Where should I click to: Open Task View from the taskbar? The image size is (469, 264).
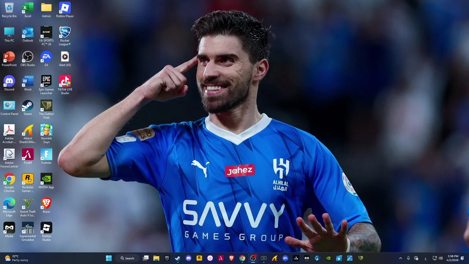(x=145, y=258)
